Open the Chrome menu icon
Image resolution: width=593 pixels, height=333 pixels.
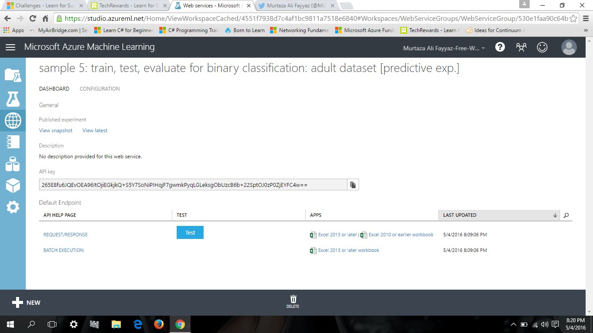[585, 19]
